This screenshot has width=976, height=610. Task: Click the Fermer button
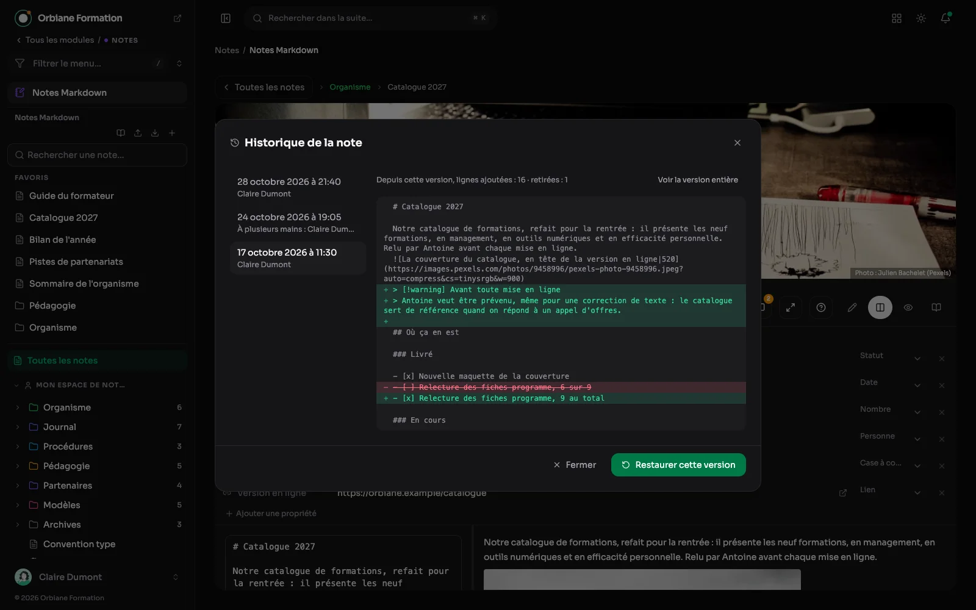tap(575, 465)
